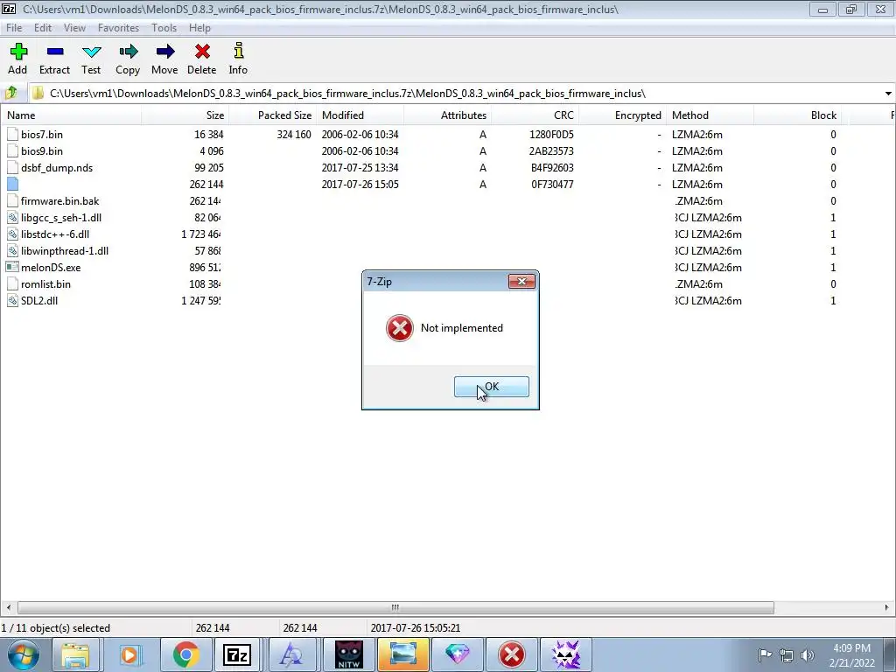Sort by the Packed Size column header

273,115
